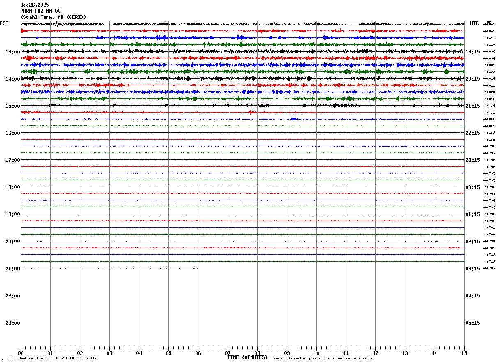The width and height of the screenshot is (497, 364).
Task: Click the station name (Stahl Farm, MO (CERI))
Action: click(53, 17)
